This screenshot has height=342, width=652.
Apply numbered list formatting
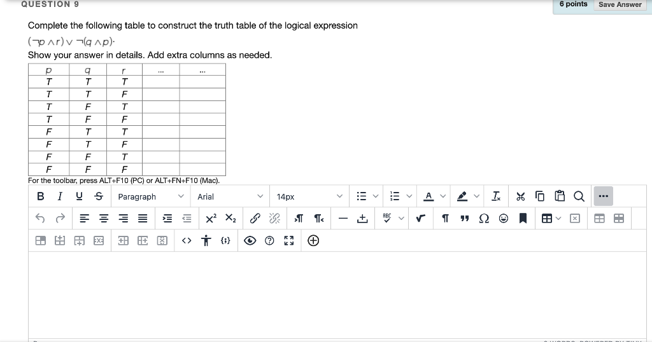395,196
